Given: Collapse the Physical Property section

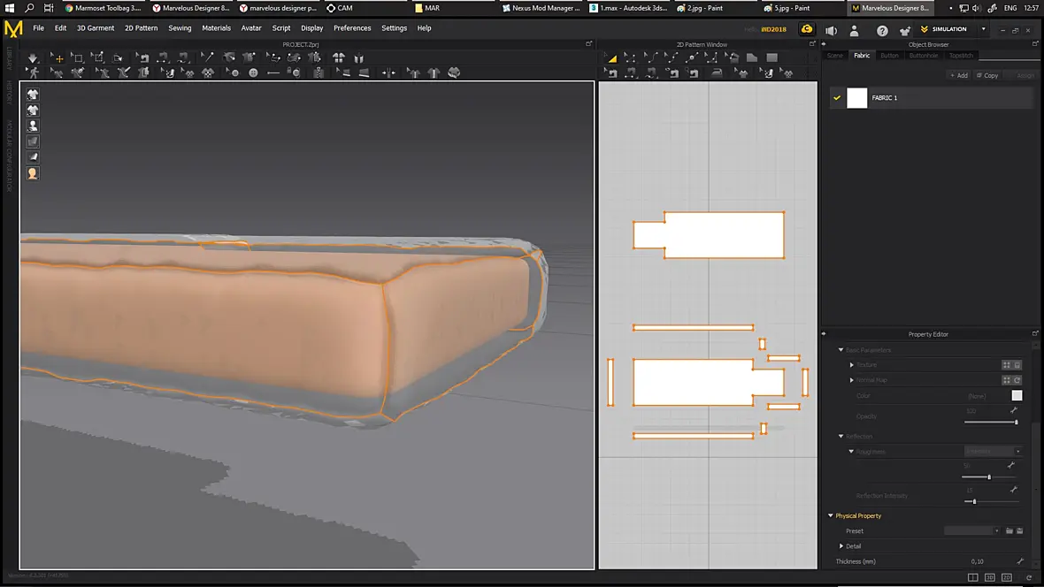Looking at the screenshot, I should click(x=831, y=515).
